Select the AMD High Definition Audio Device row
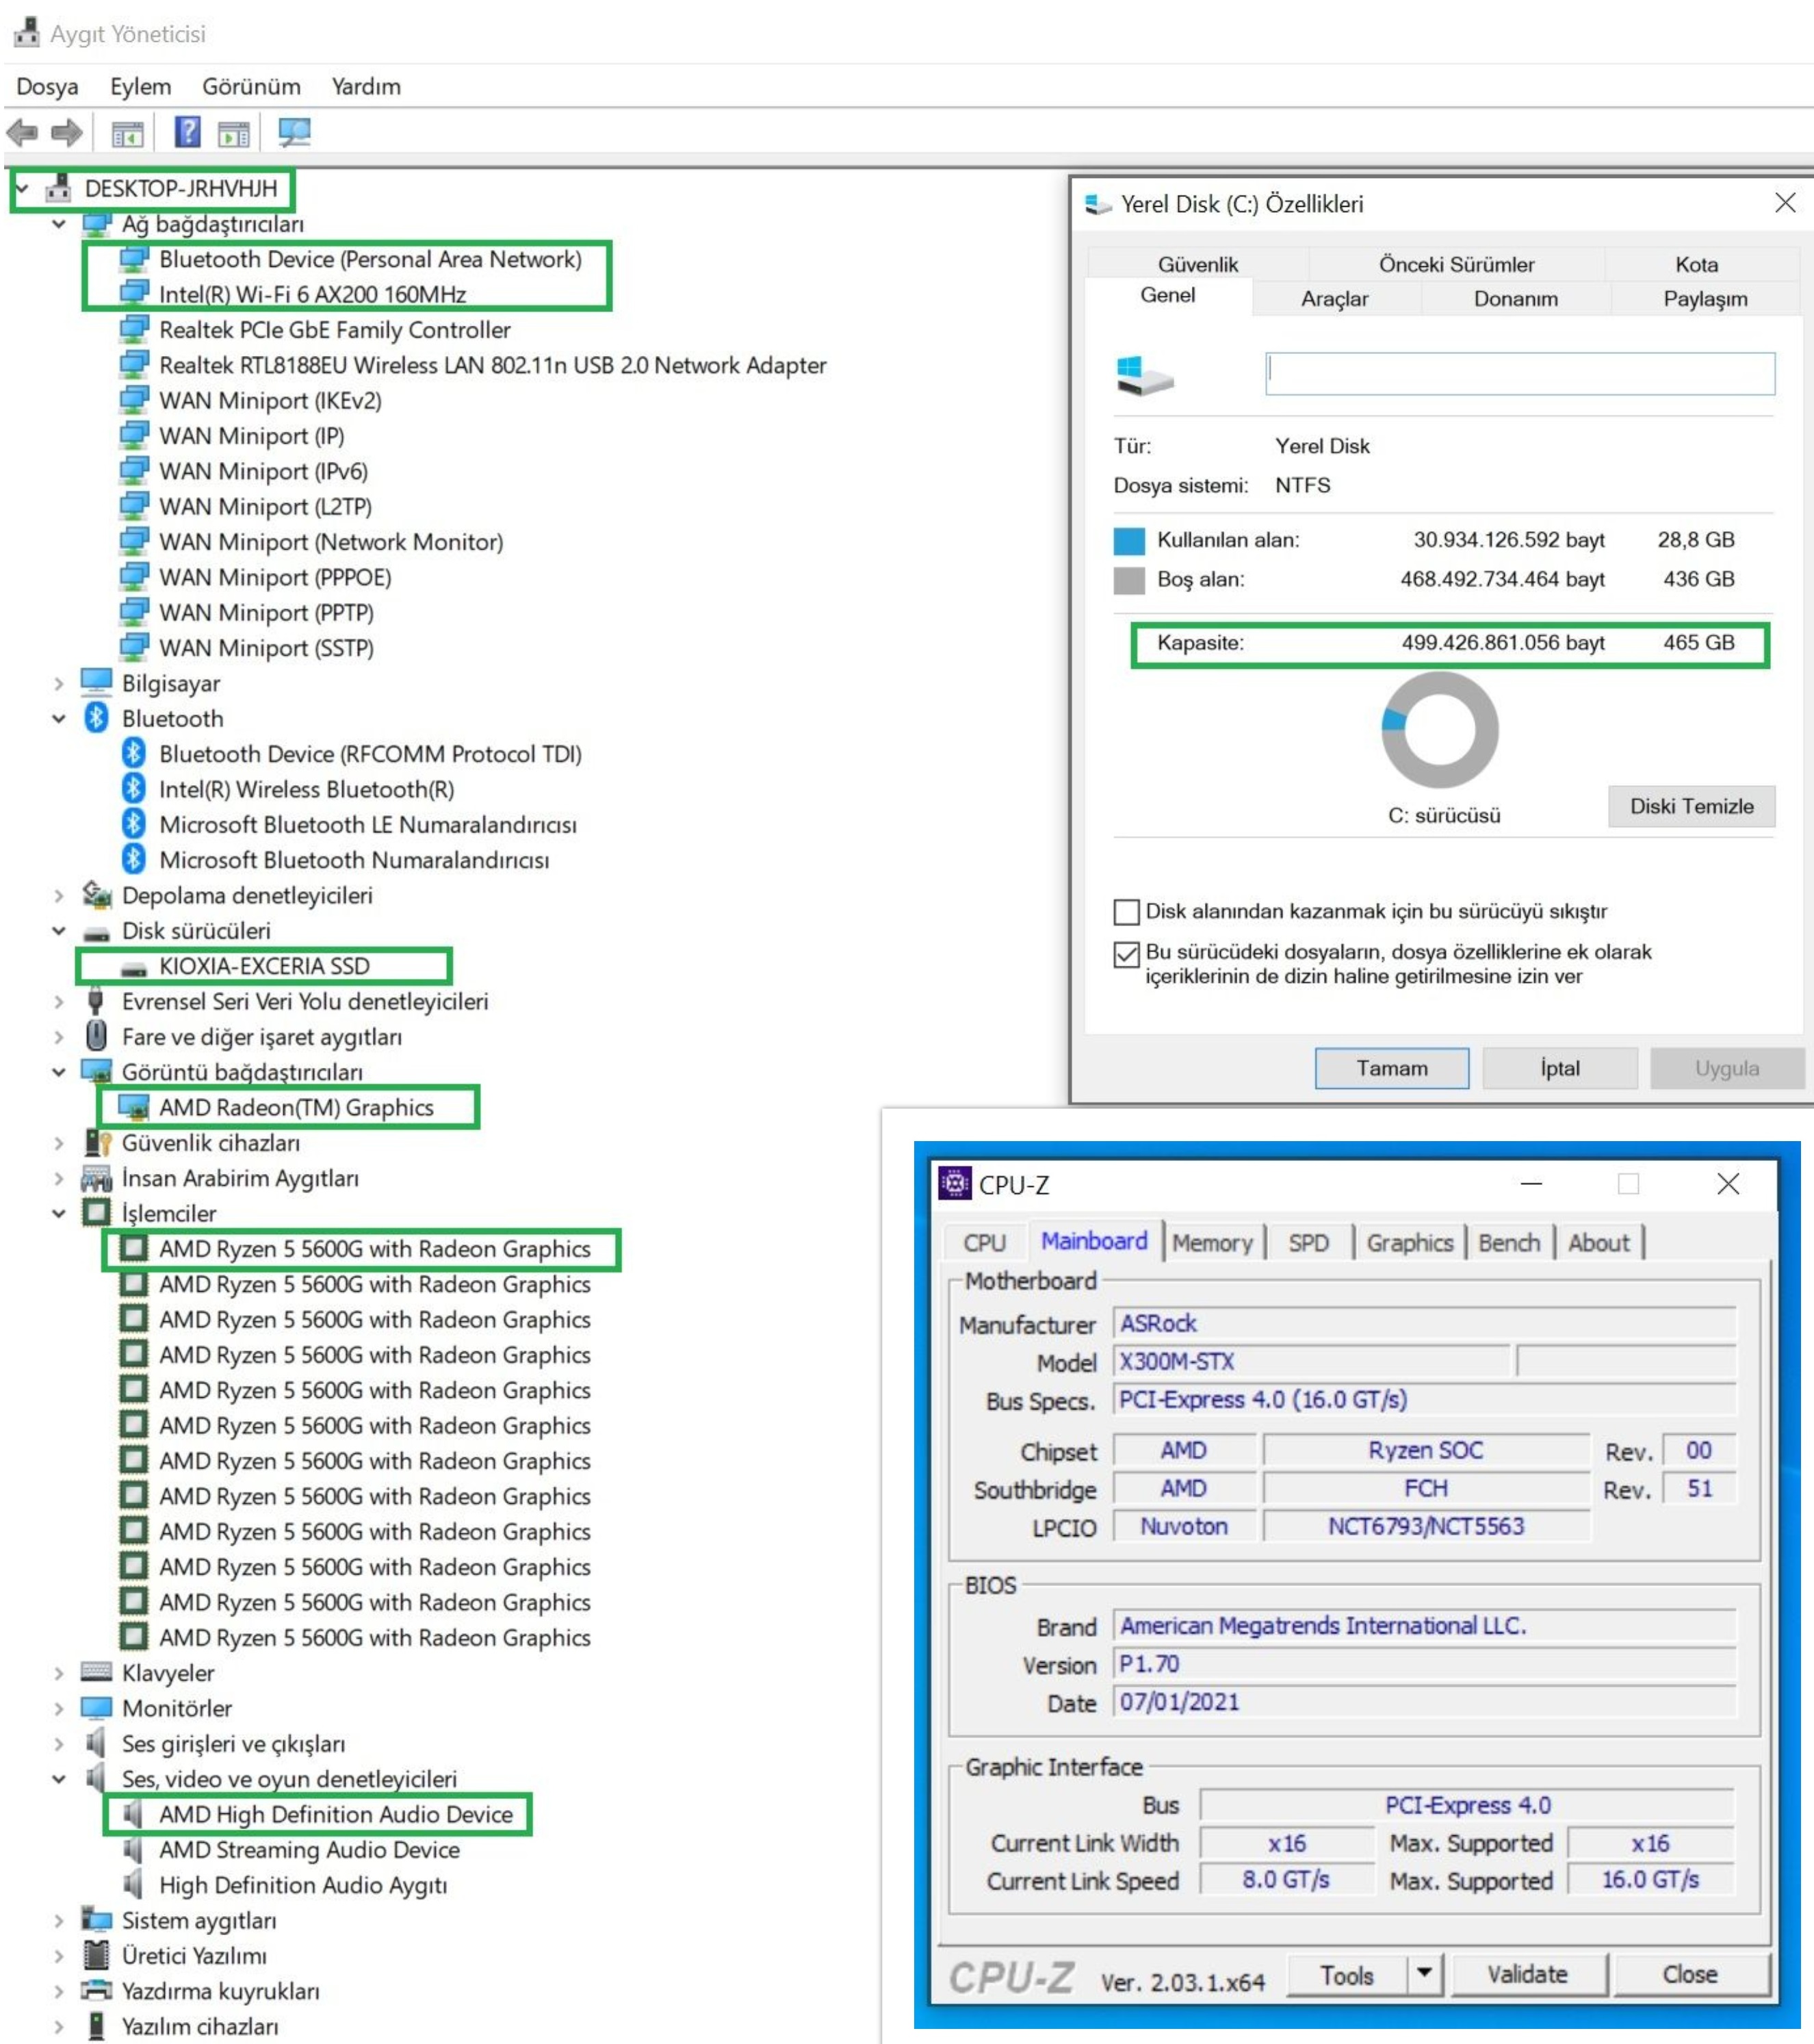This screenshot has height=2044, width=1814. (335, 1813)
